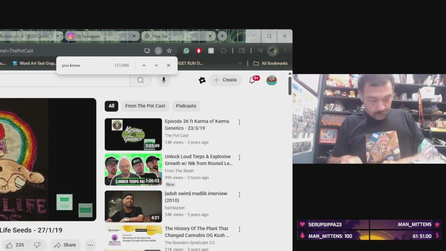Image resolution: width=446 pixels, height=251 pixels.
Task: Open the extensions puzzle menu
Action: coord(224,51)
